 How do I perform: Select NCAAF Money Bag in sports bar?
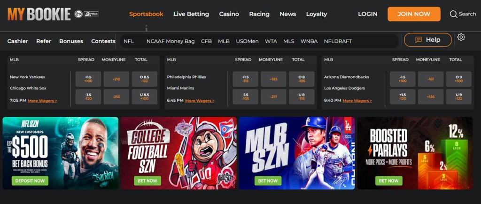[171, 41]
